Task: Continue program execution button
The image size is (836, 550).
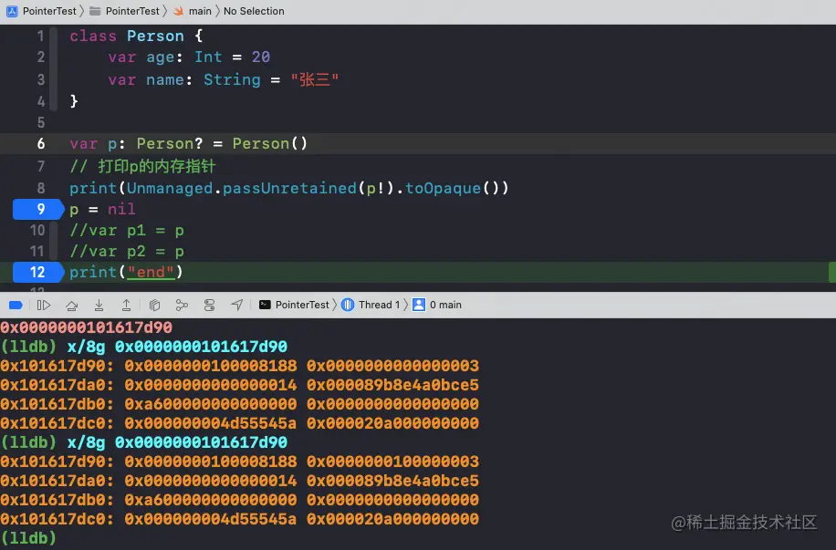Action: point(44,305)
